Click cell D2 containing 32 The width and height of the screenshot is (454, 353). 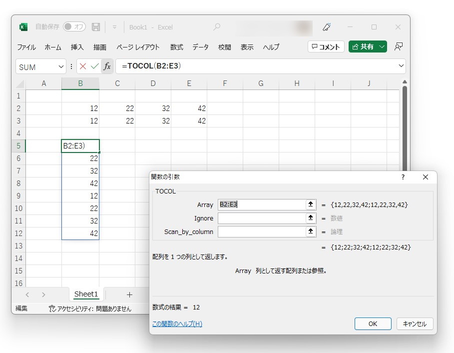pyautogui.click(x=153, y=108)
